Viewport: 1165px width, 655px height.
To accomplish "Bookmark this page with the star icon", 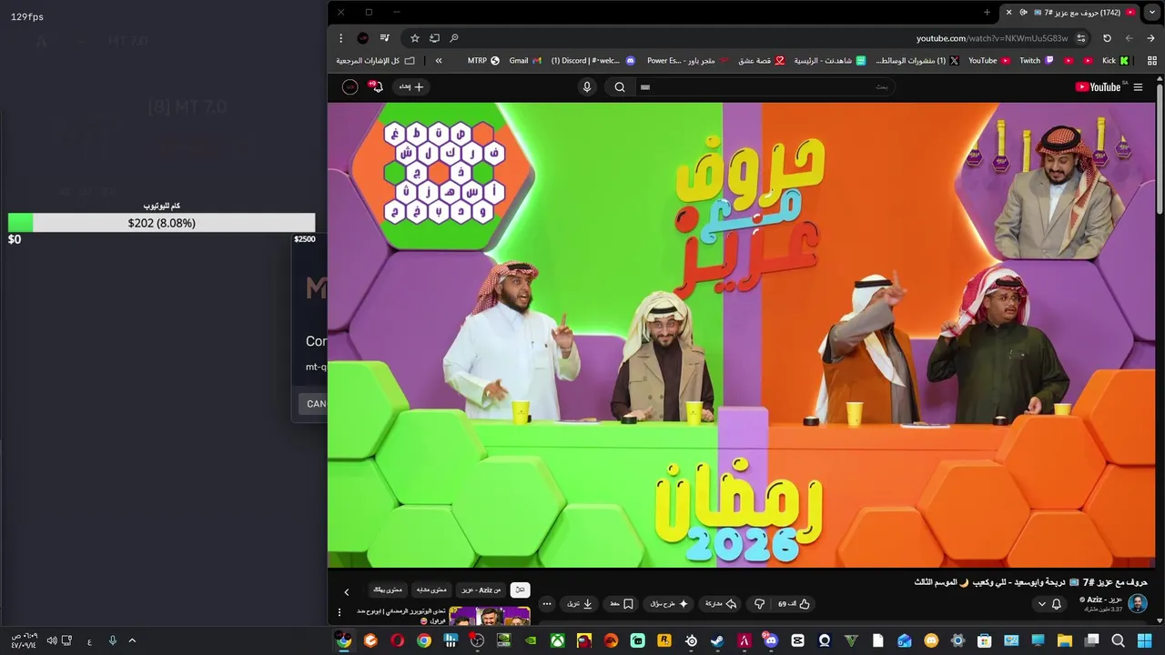I will click(x=414, y=38).
